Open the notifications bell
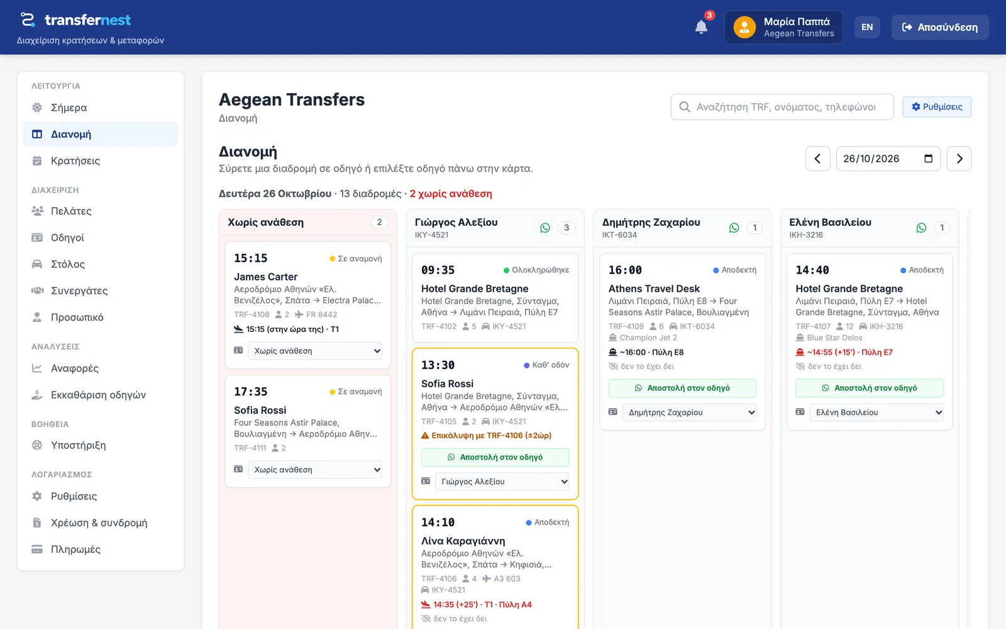This screenshot has width=1006, height=629. point(701,27)
